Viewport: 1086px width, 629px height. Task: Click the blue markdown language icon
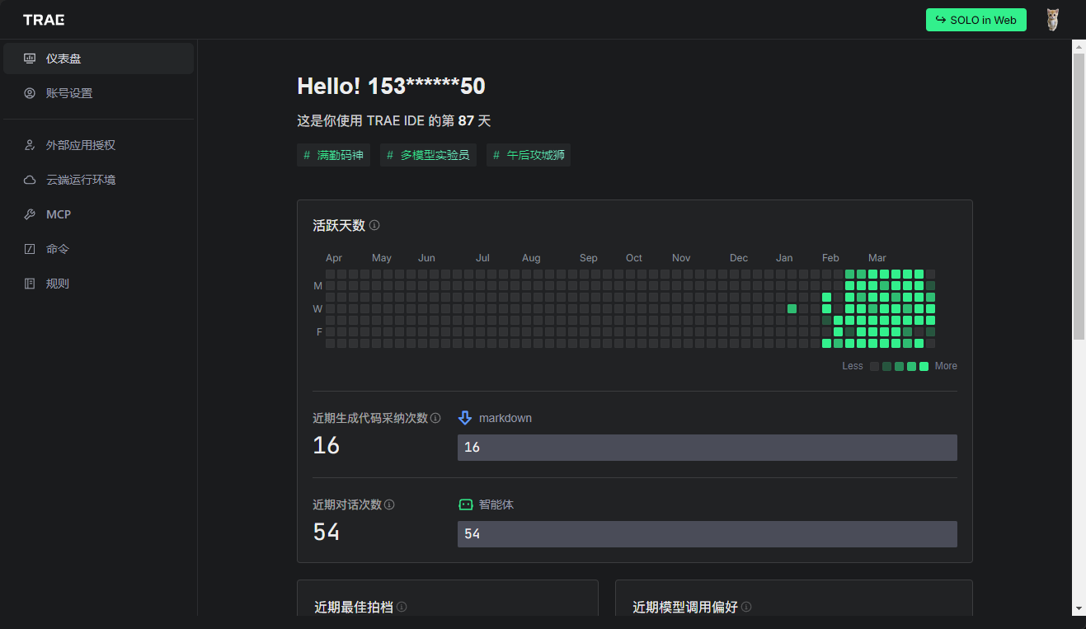[465, 418]
